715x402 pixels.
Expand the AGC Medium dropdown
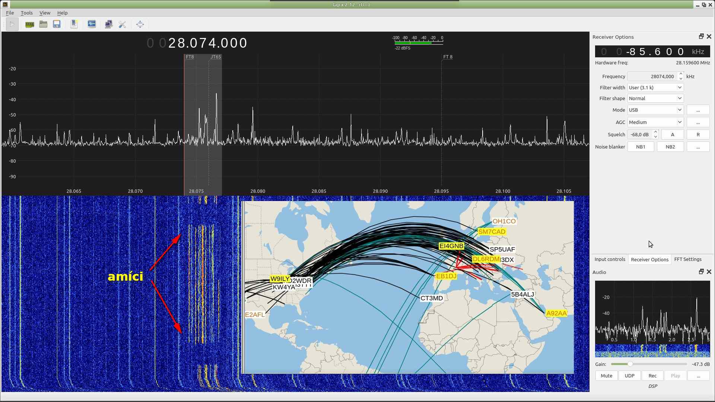[x=655, y=122]
